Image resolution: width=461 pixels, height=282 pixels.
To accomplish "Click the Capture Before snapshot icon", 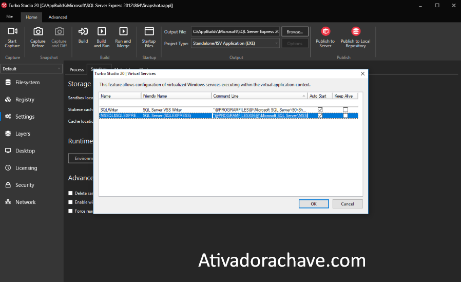I will [38, 32].
